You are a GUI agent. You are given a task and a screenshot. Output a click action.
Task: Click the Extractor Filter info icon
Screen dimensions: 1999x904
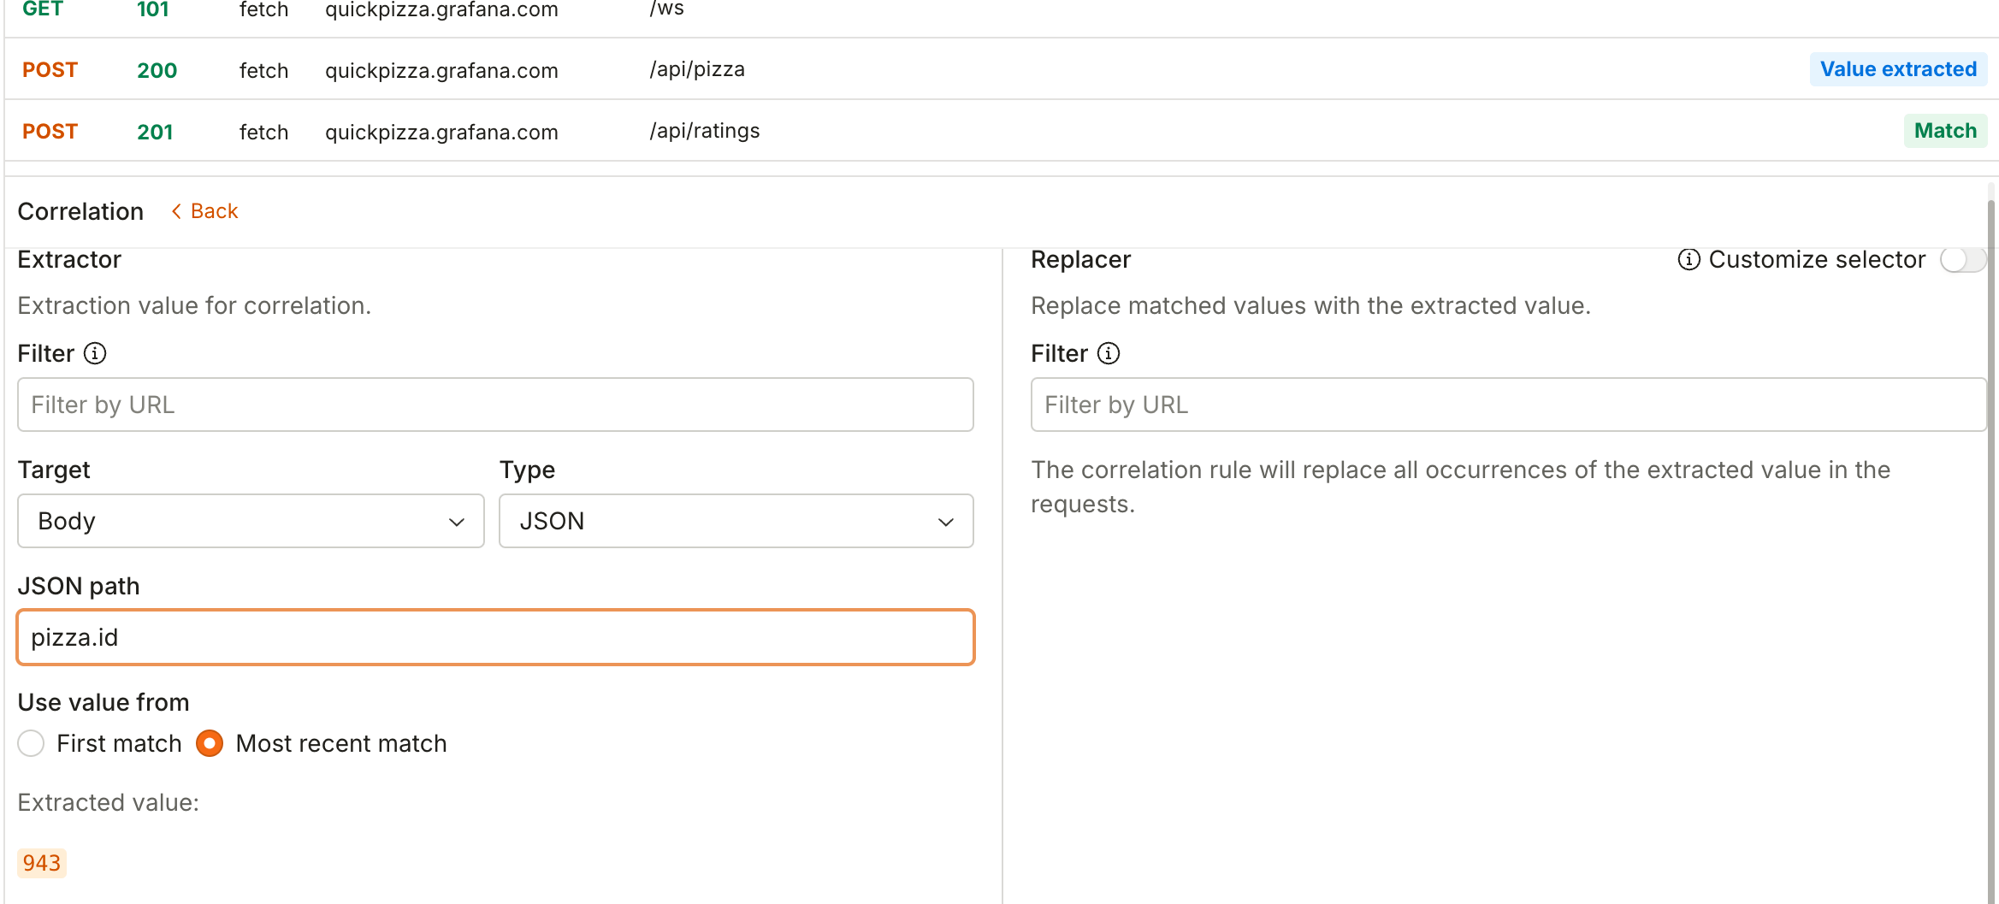(x=95, y=353)
